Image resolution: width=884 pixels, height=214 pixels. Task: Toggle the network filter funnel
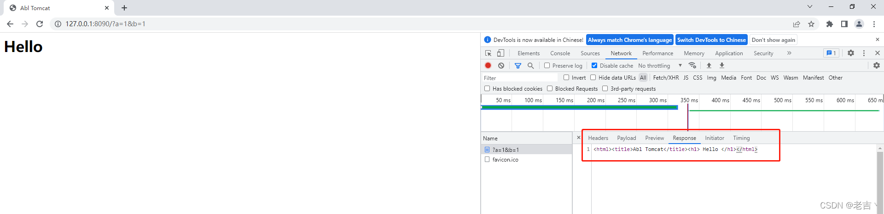click(518, 66)
